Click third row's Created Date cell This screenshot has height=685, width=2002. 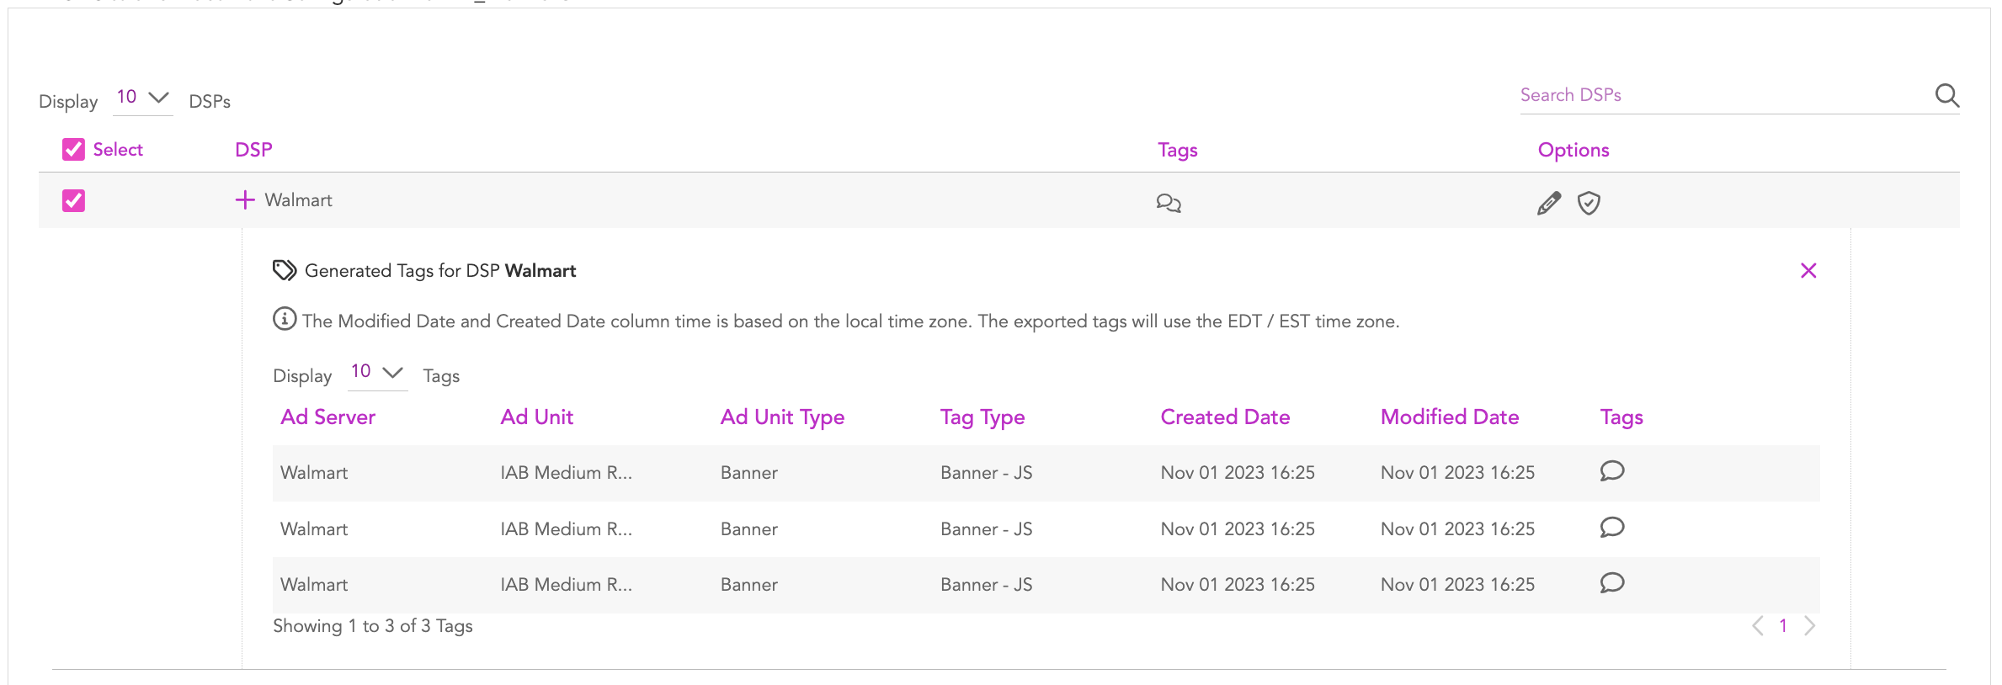click(x=1238, y=585)
